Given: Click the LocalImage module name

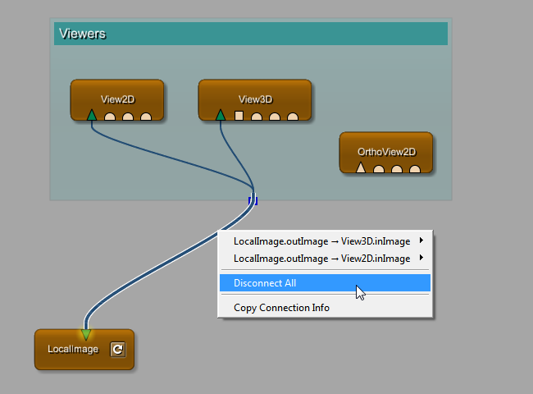Looking at the screenshot, I should [72, 350].
